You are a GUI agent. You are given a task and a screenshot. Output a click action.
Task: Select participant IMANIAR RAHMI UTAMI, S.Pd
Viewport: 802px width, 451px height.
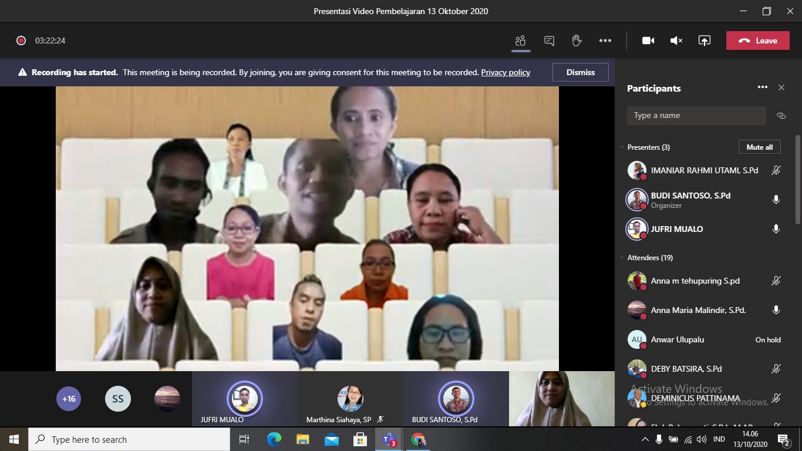click(705, 170)
